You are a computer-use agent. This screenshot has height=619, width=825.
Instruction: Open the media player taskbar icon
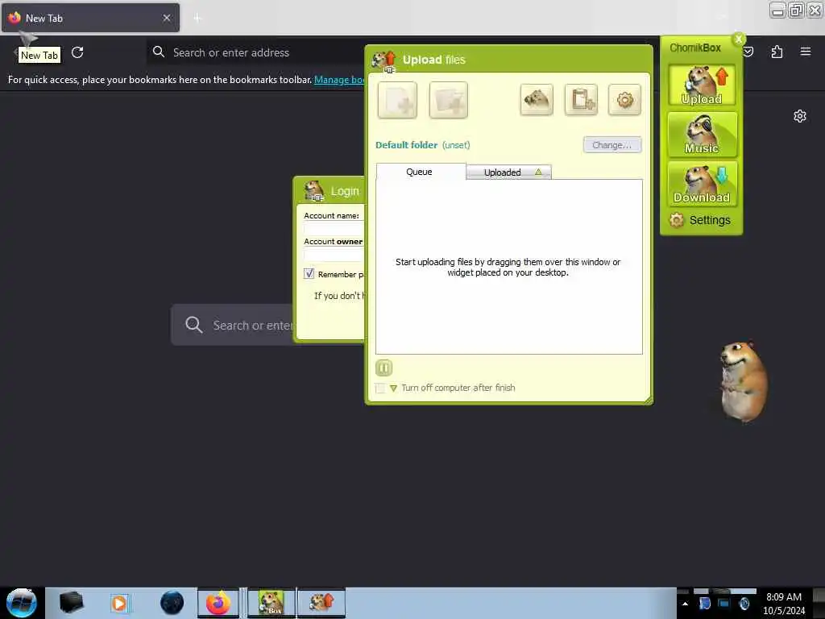119,603
